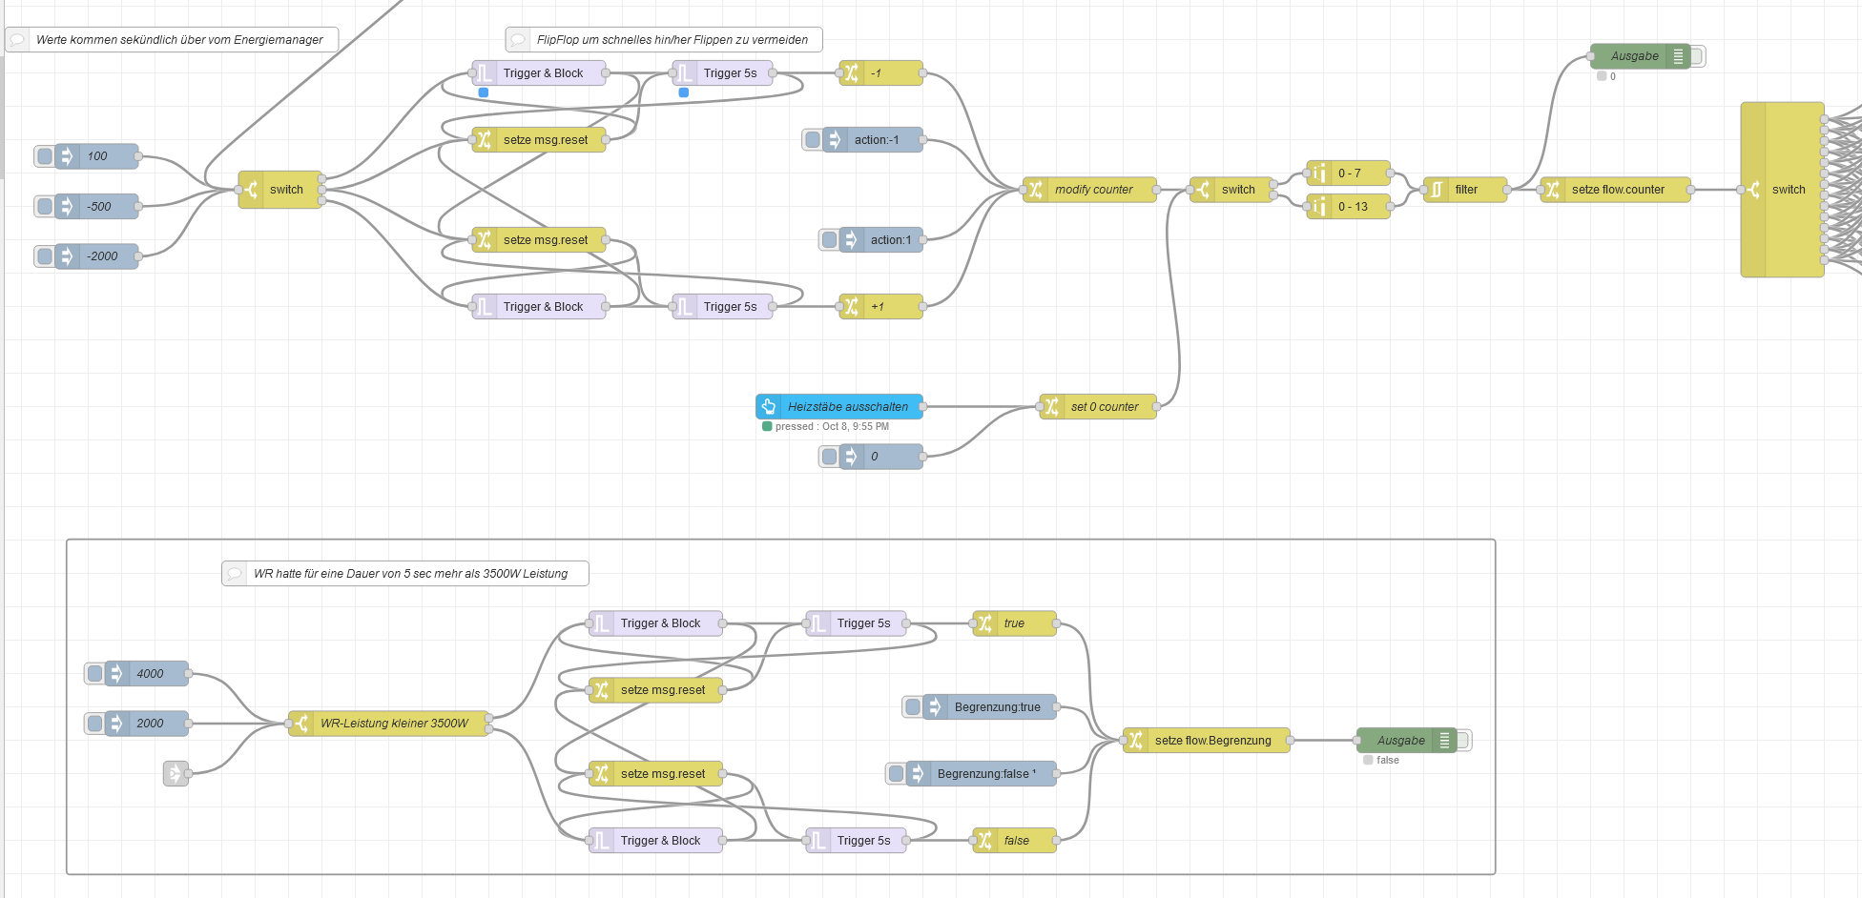Click the input port of setze flow.Begrenzung node
Viewport: 1862px width, 898px height.
pos(1124,741)
